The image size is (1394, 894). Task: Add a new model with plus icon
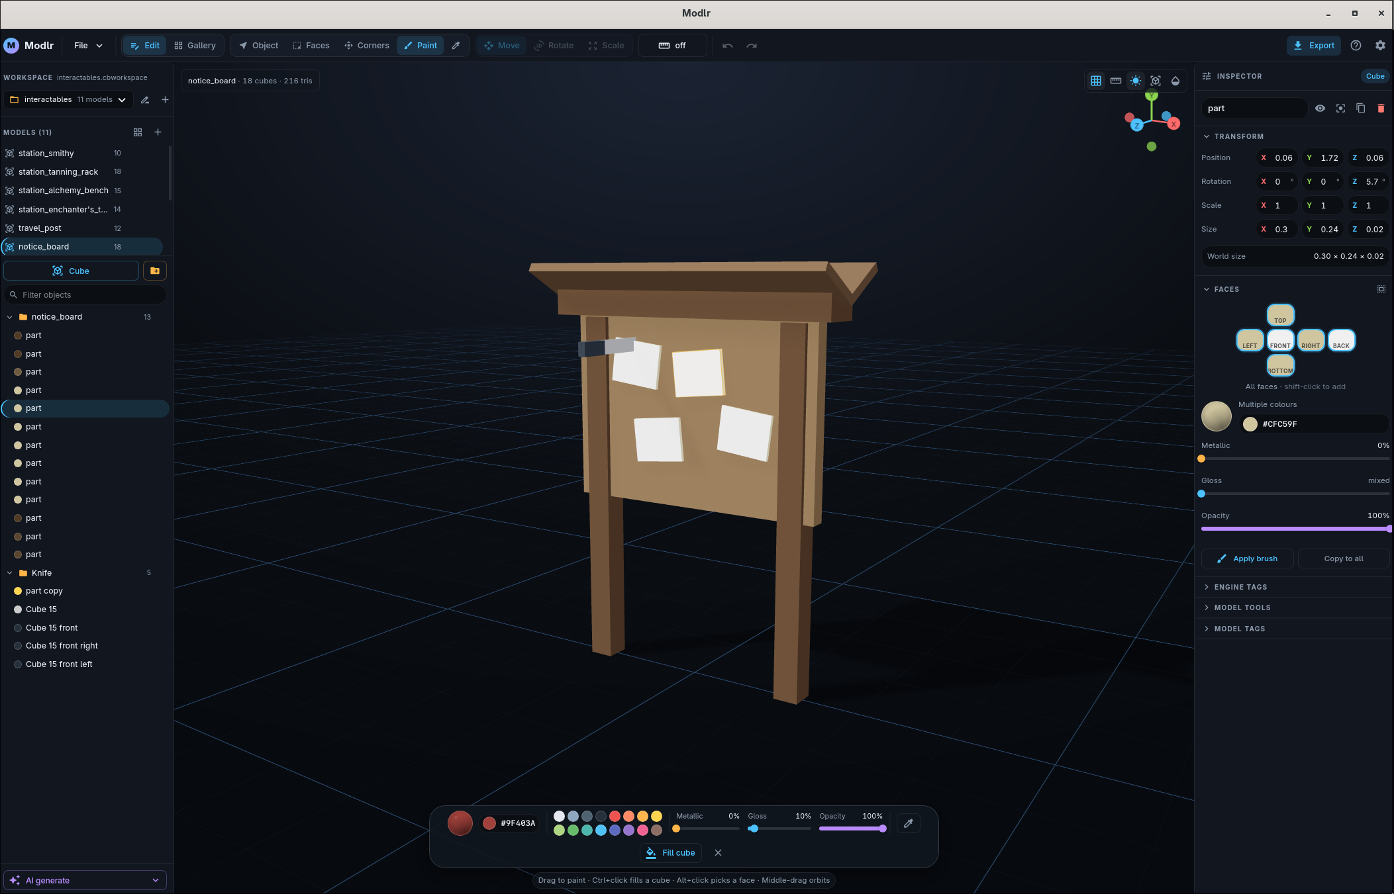pyautogui.click(x=158, y=132)
